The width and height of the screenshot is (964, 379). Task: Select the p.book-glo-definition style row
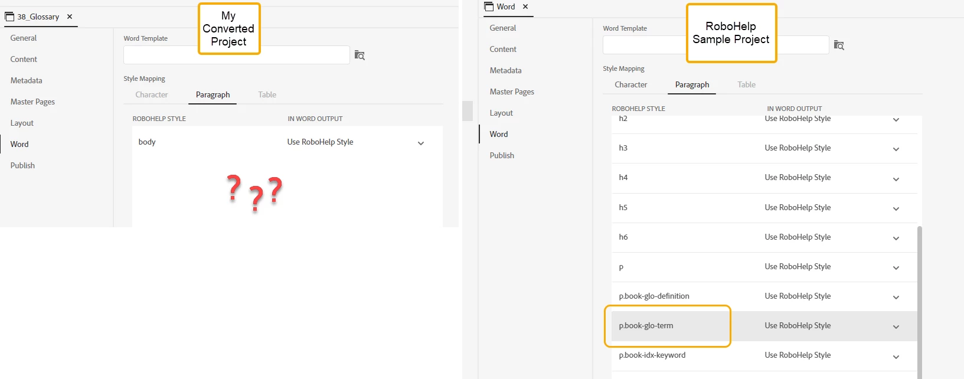coord(764,296)
